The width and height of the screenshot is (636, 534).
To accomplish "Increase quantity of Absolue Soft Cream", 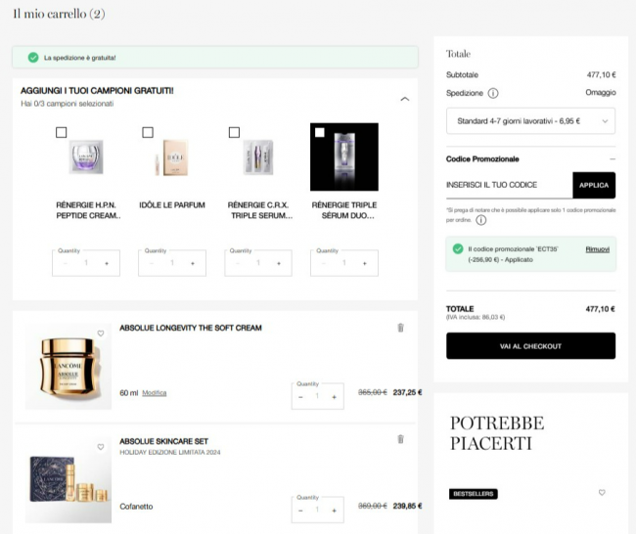I will [x=334, y=397].
